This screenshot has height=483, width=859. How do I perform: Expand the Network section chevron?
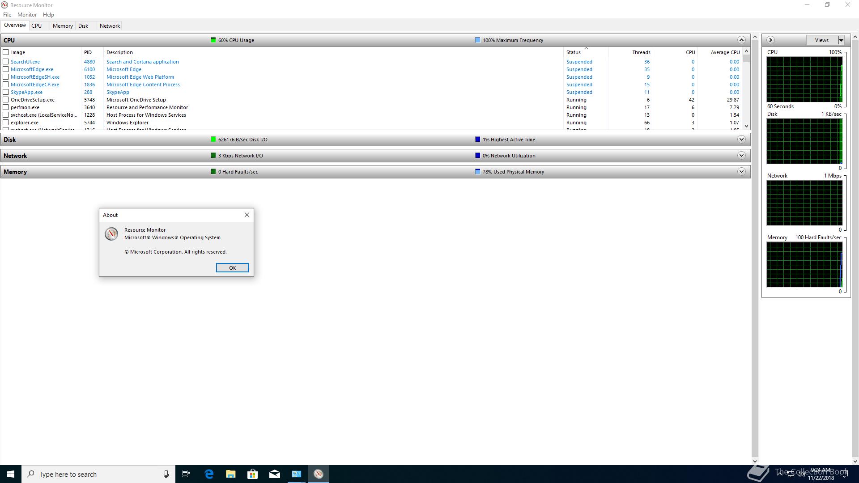click(x=741, y=156)
